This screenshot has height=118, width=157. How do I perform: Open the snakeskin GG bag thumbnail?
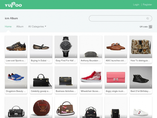(x=141, y=47)
